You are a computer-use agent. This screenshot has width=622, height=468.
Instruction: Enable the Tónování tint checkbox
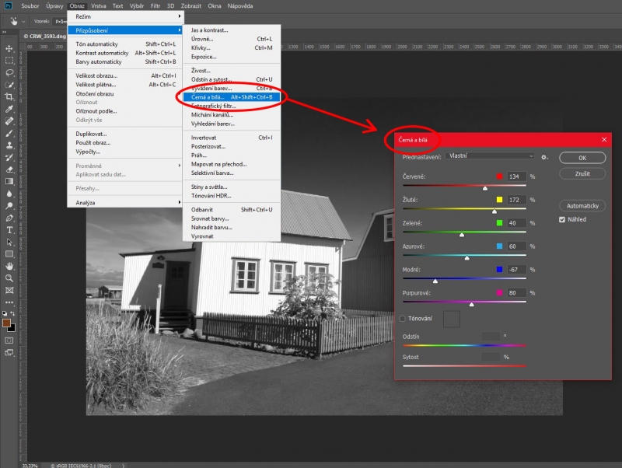402,318
